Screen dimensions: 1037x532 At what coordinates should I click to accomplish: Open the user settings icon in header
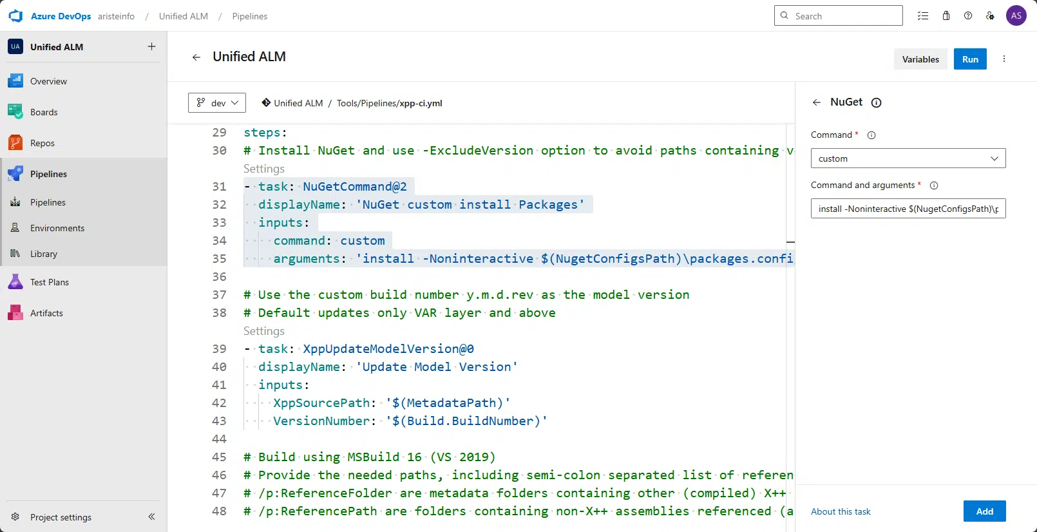pyautogui.click(x=990, y=16)
